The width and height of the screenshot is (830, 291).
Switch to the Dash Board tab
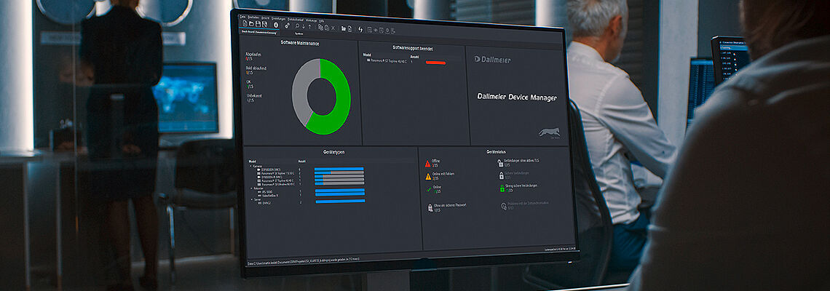(x=259, y=32)
